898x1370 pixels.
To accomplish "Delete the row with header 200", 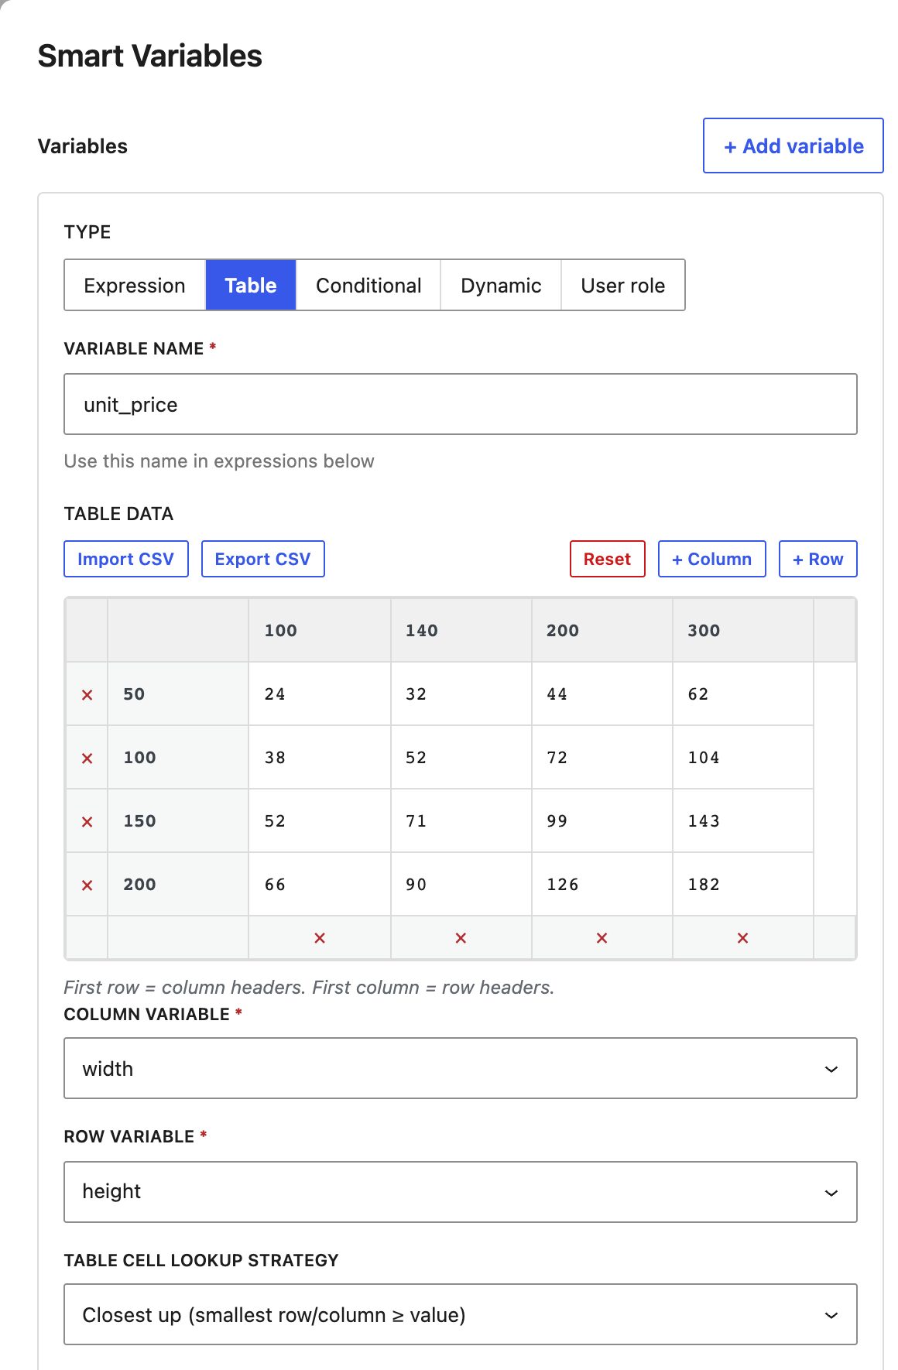I will [x=87, y=885].
